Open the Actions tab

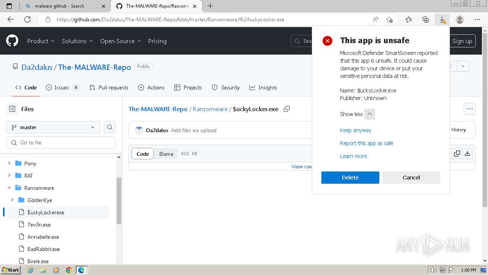(x=151, y=87)
